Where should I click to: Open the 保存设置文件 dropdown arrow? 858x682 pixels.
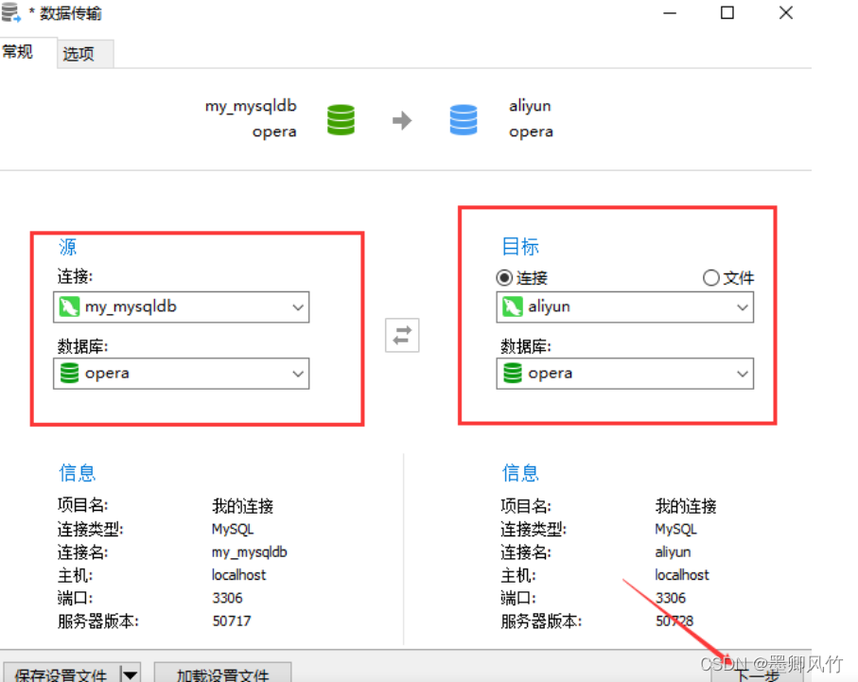pos(131,672)
